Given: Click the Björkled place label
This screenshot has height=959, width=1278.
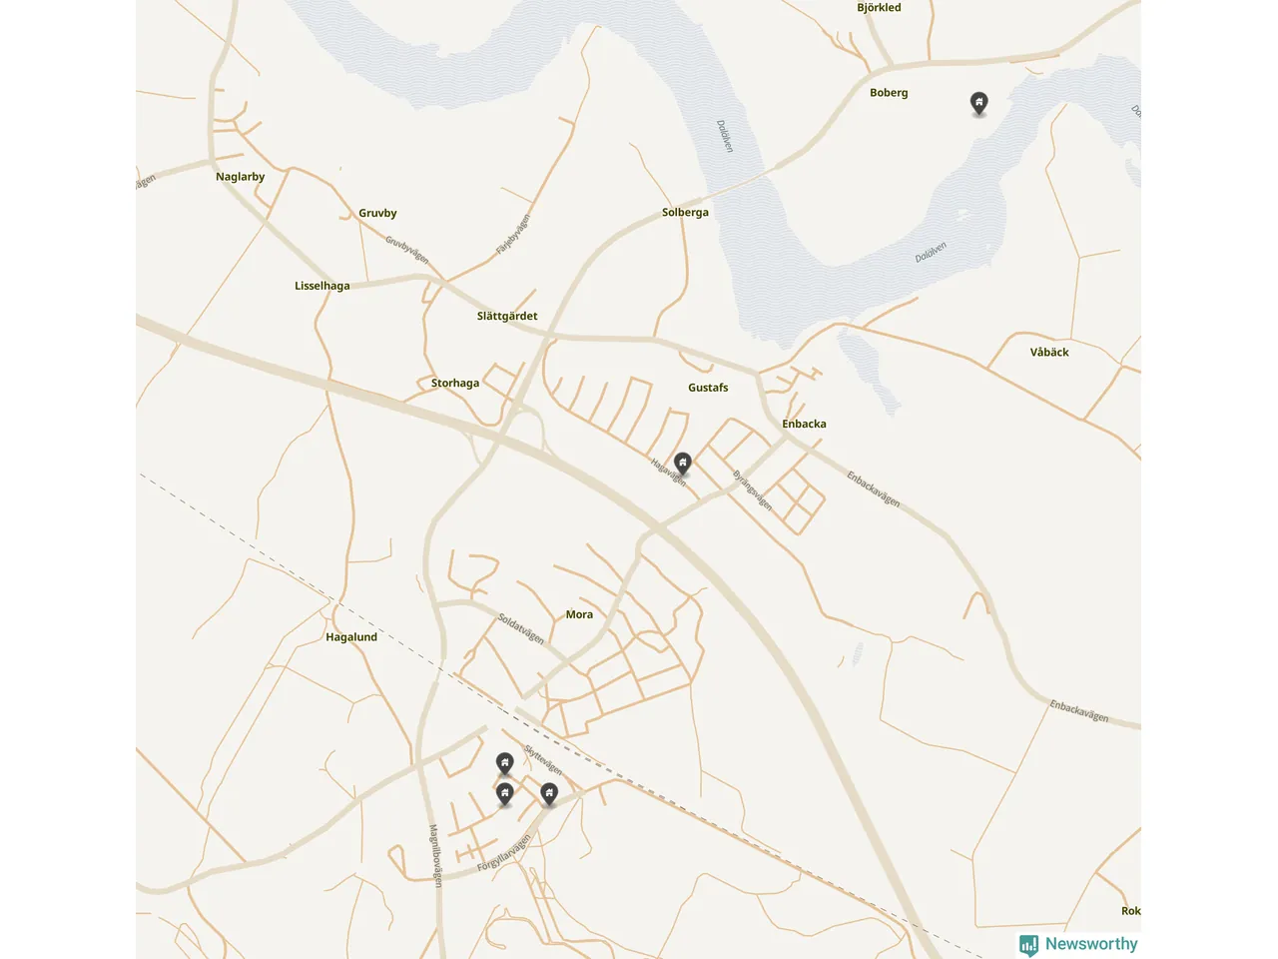Looking at the screenshot, I should click(x=879, y=8).
